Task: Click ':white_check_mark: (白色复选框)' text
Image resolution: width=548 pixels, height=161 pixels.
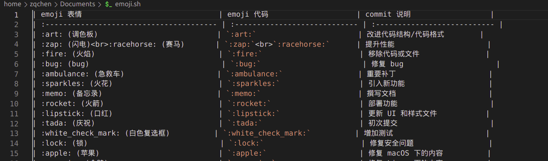Action: [x=105, y=133]
